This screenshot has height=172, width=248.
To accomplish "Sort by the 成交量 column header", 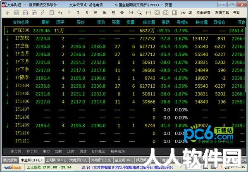I will click(149, 22).
